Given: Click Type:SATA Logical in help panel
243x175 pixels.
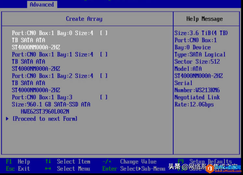Looking at the screenshot, I should click(200, 54).
